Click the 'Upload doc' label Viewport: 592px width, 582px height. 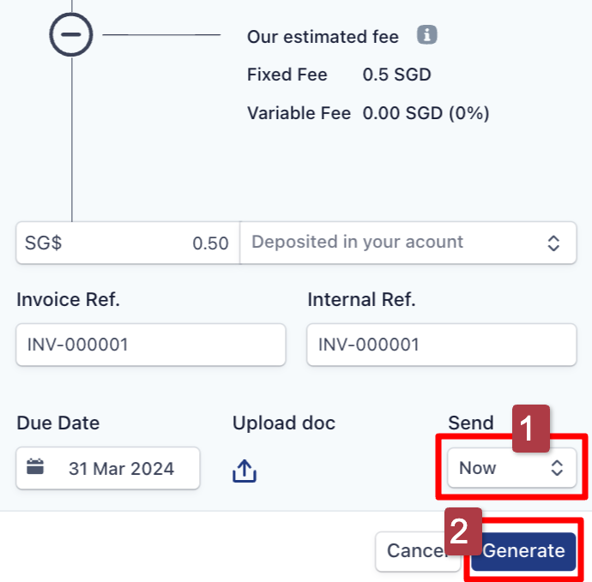[283, 423]
